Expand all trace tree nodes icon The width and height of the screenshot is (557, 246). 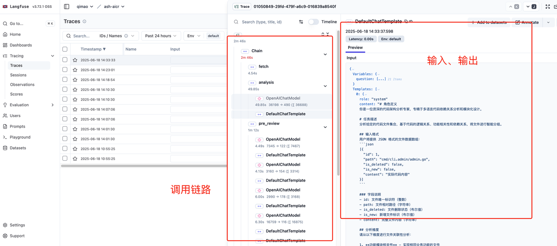point(323,34)
